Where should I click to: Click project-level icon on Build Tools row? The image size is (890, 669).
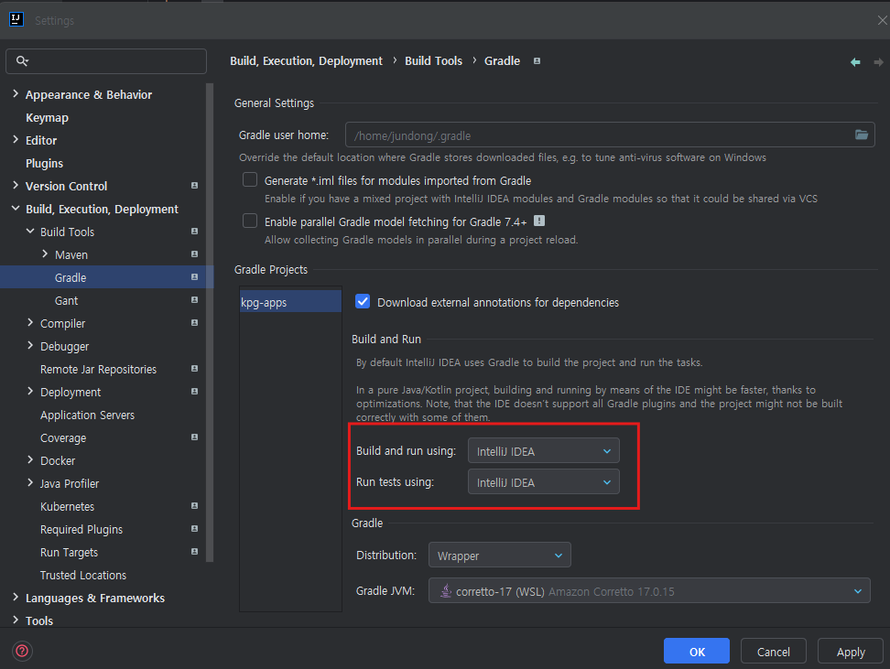pyautogui.click(x=194, y=231)
